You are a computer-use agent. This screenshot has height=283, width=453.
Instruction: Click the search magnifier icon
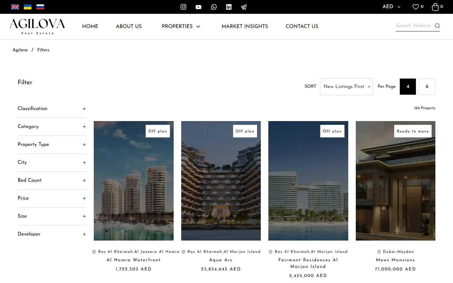click(437, 26)
